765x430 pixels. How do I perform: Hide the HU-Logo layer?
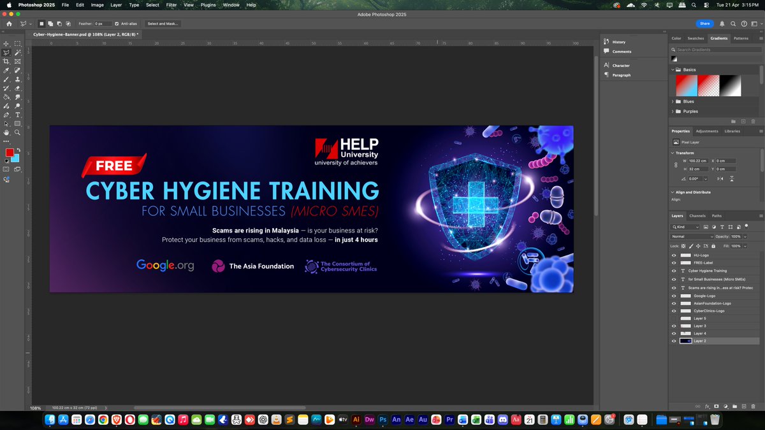(x=673, y=255)
